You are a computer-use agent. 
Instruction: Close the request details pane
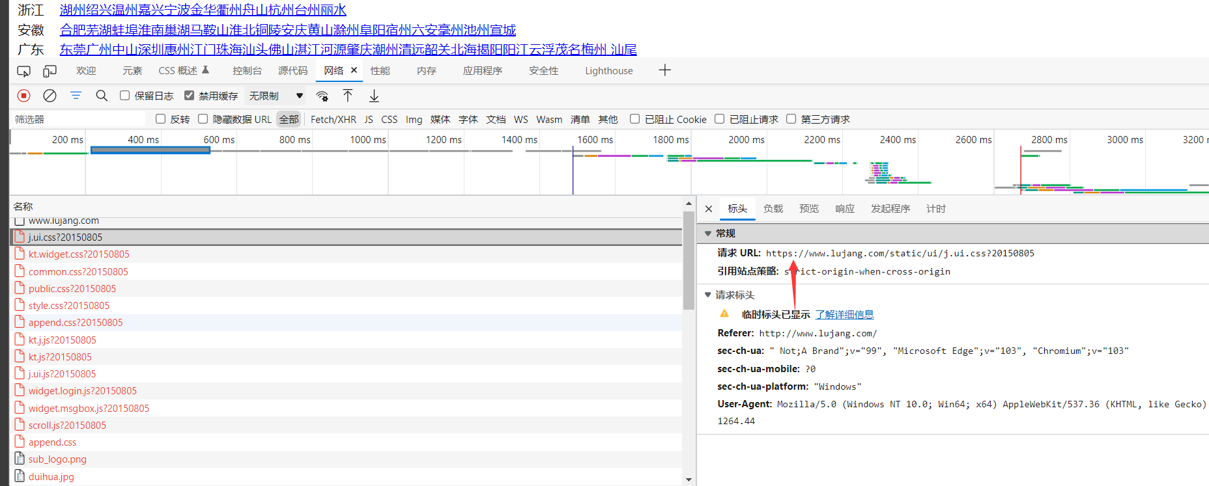click(709, 209)
